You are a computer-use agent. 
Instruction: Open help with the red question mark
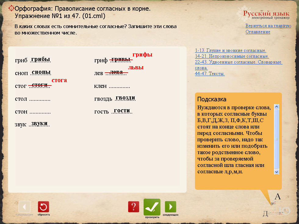coord(133,207)
